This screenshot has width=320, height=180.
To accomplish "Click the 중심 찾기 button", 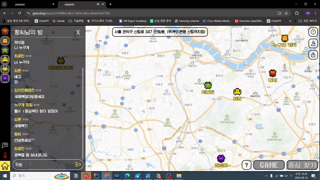I will 302,165.
